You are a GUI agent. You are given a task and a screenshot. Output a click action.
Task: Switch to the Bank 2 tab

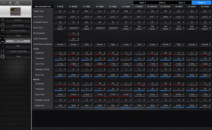point(162,2)
